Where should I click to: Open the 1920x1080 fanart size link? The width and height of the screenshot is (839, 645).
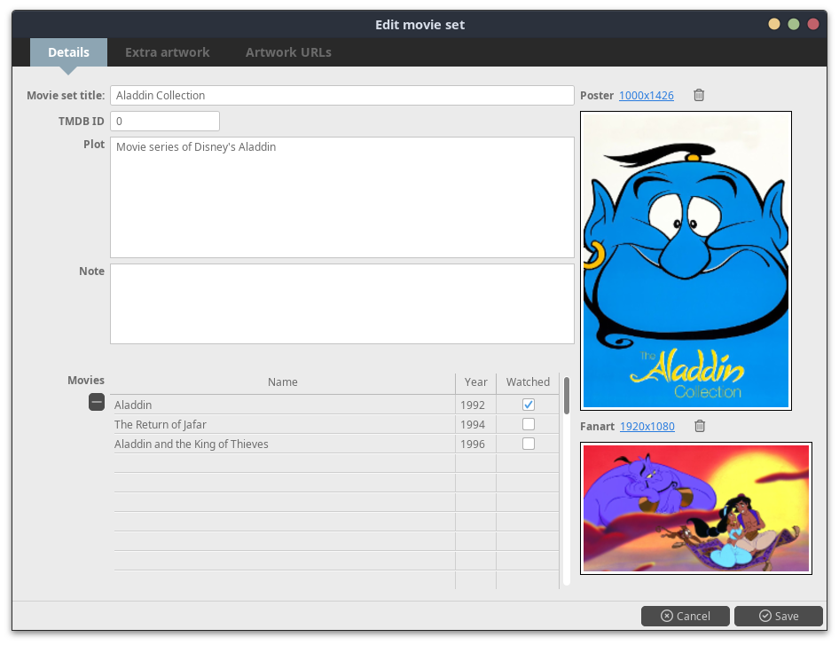pyautogui.click(x=647, y=426)
